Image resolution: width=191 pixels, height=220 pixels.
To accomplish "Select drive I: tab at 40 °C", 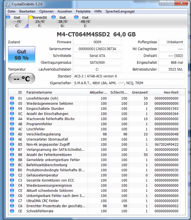I will click(x=85, y=21).
